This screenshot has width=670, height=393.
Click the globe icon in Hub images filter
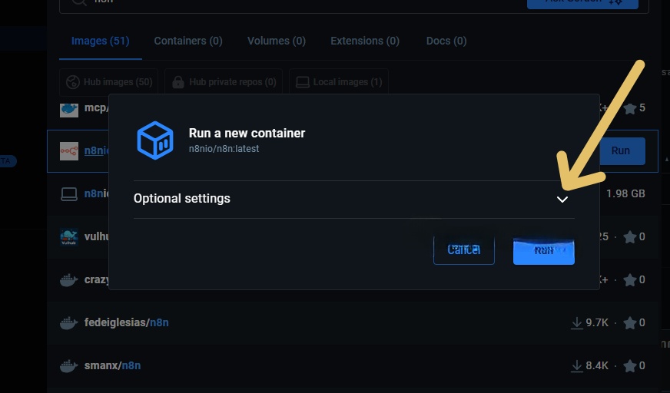coord(73,82)
